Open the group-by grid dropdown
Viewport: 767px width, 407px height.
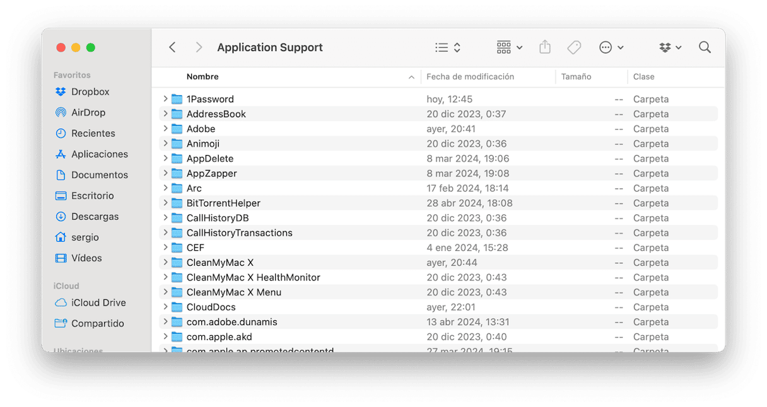[x=510, y=47]
